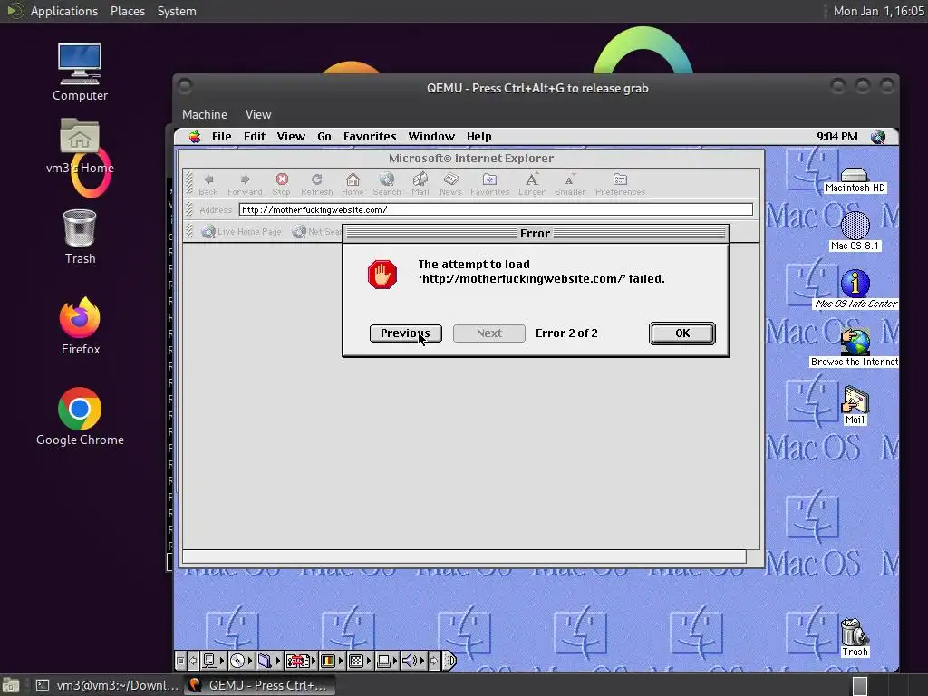
Task: Expand the AppleTalk computer control strip module
Action: [214, 661]
